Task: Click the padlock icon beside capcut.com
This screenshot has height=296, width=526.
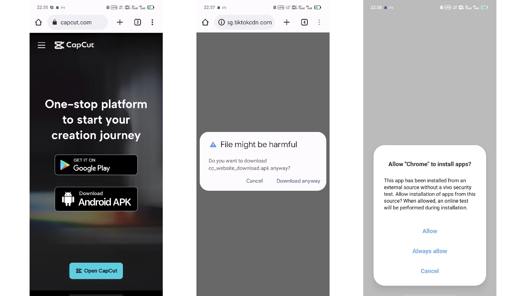Action: 55,22
